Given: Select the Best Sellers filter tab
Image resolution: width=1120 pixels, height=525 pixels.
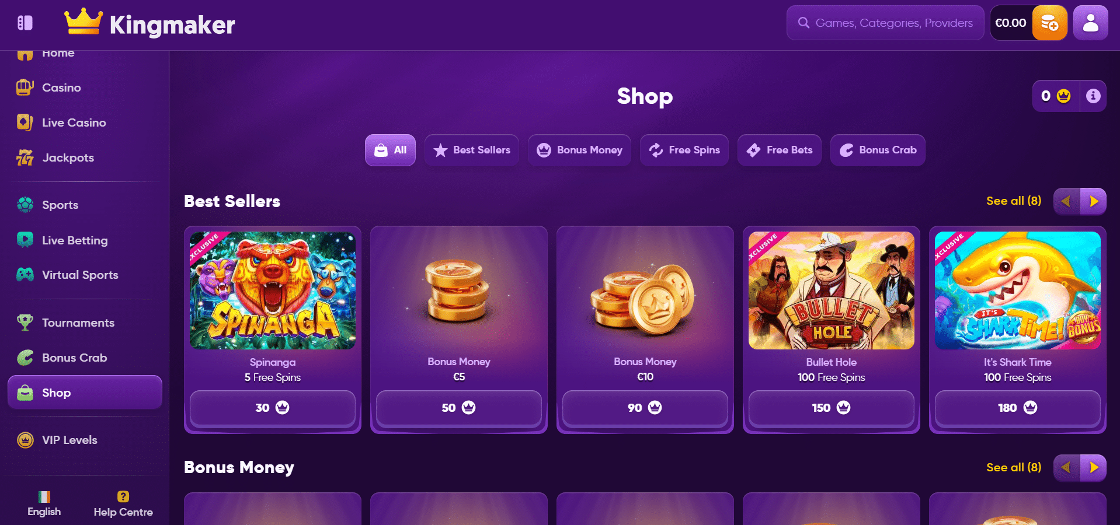Looking at the screenshot, I should (472, 150).
